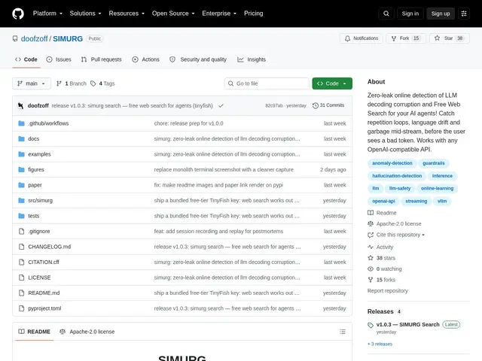
Task: Expand the Enterprise menu
Action: (x=219, y=14)
